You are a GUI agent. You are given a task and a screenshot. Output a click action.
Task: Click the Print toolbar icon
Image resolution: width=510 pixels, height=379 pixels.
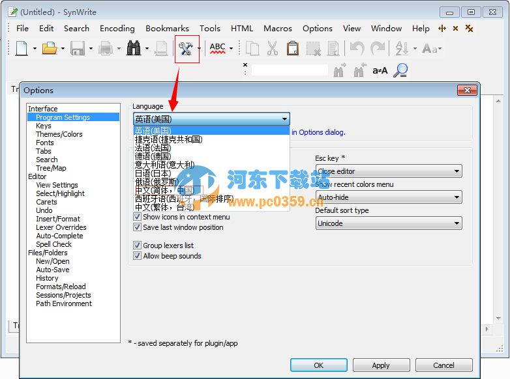106,49
